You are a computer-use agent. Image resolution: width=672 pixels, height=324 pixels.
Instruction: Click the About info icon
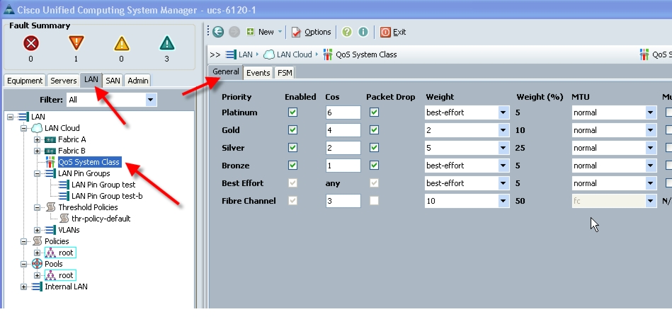coord(363,32)
